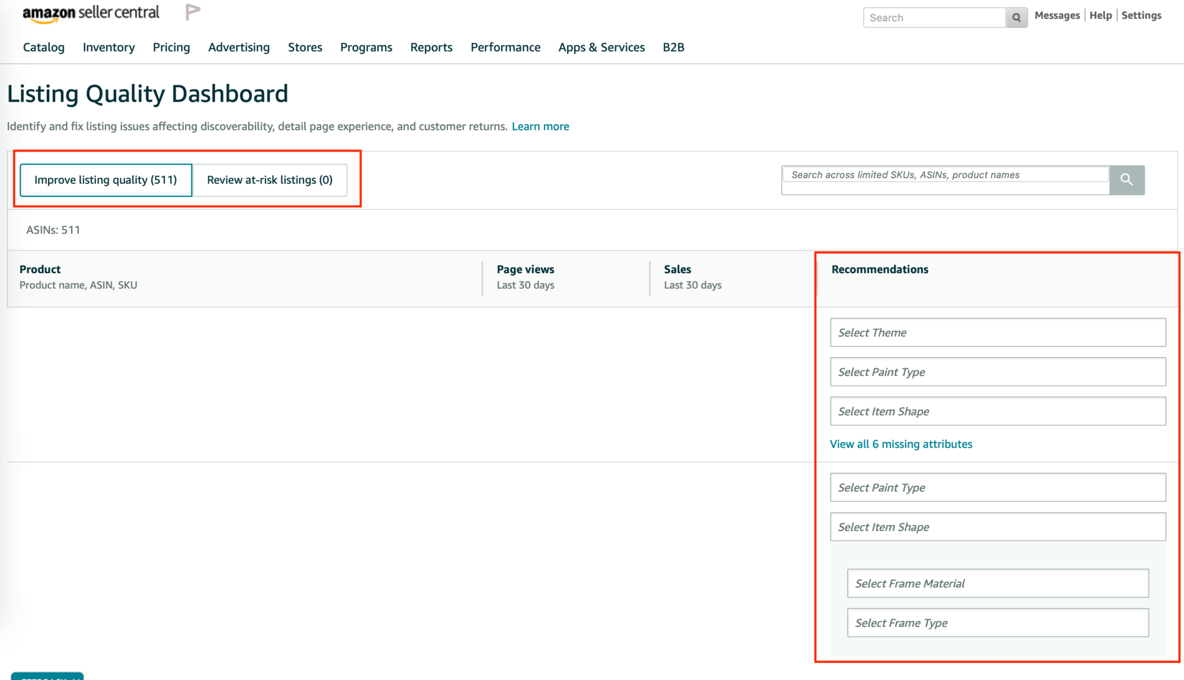The width and height of the screenshot is (1184, 680).
Task: Open the Apps & Services menu
Action: click(601, 47)
